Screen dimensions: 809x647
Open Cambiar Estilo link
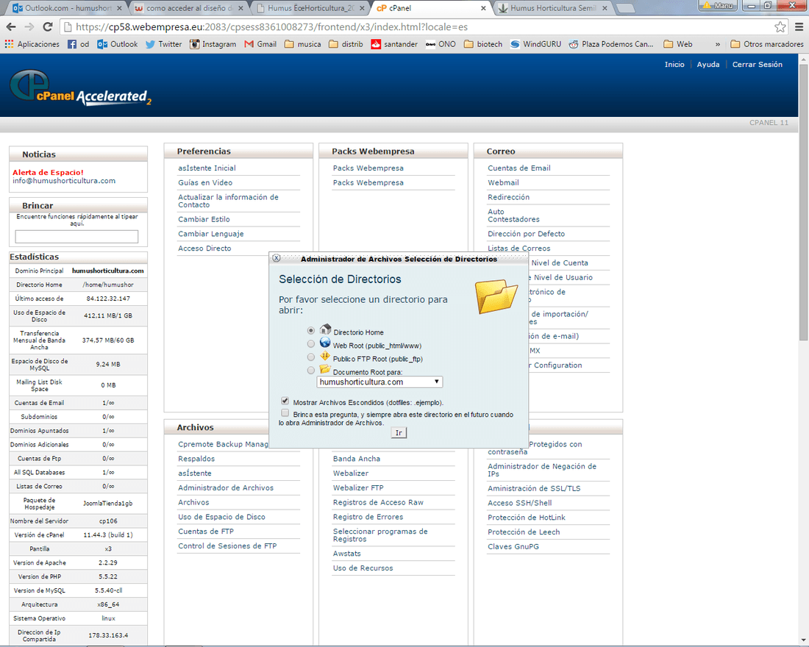click(204, 219)
